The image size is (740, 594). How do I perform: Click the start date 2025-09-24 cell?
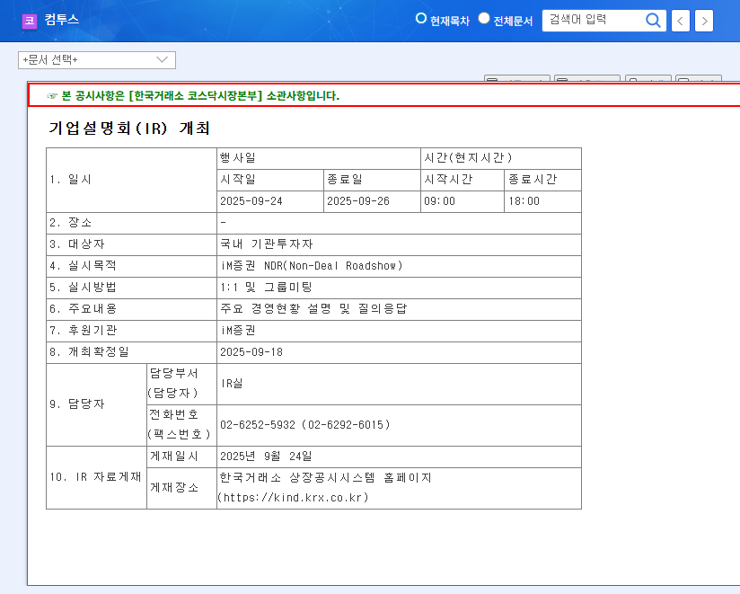270,201
